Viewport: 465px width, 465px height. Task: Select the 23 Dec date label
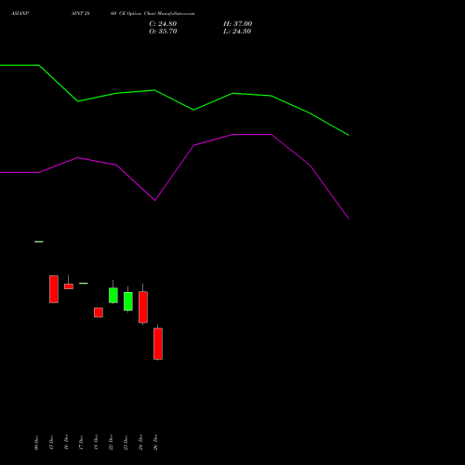click(126, 442)
